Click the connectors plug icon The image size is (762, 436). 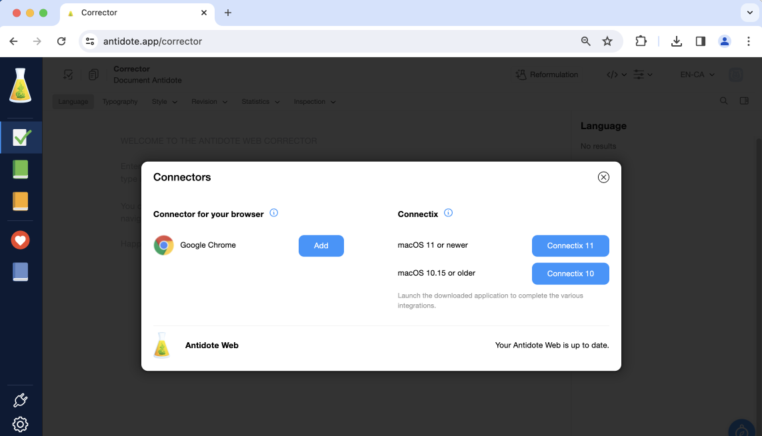(21, 400)
